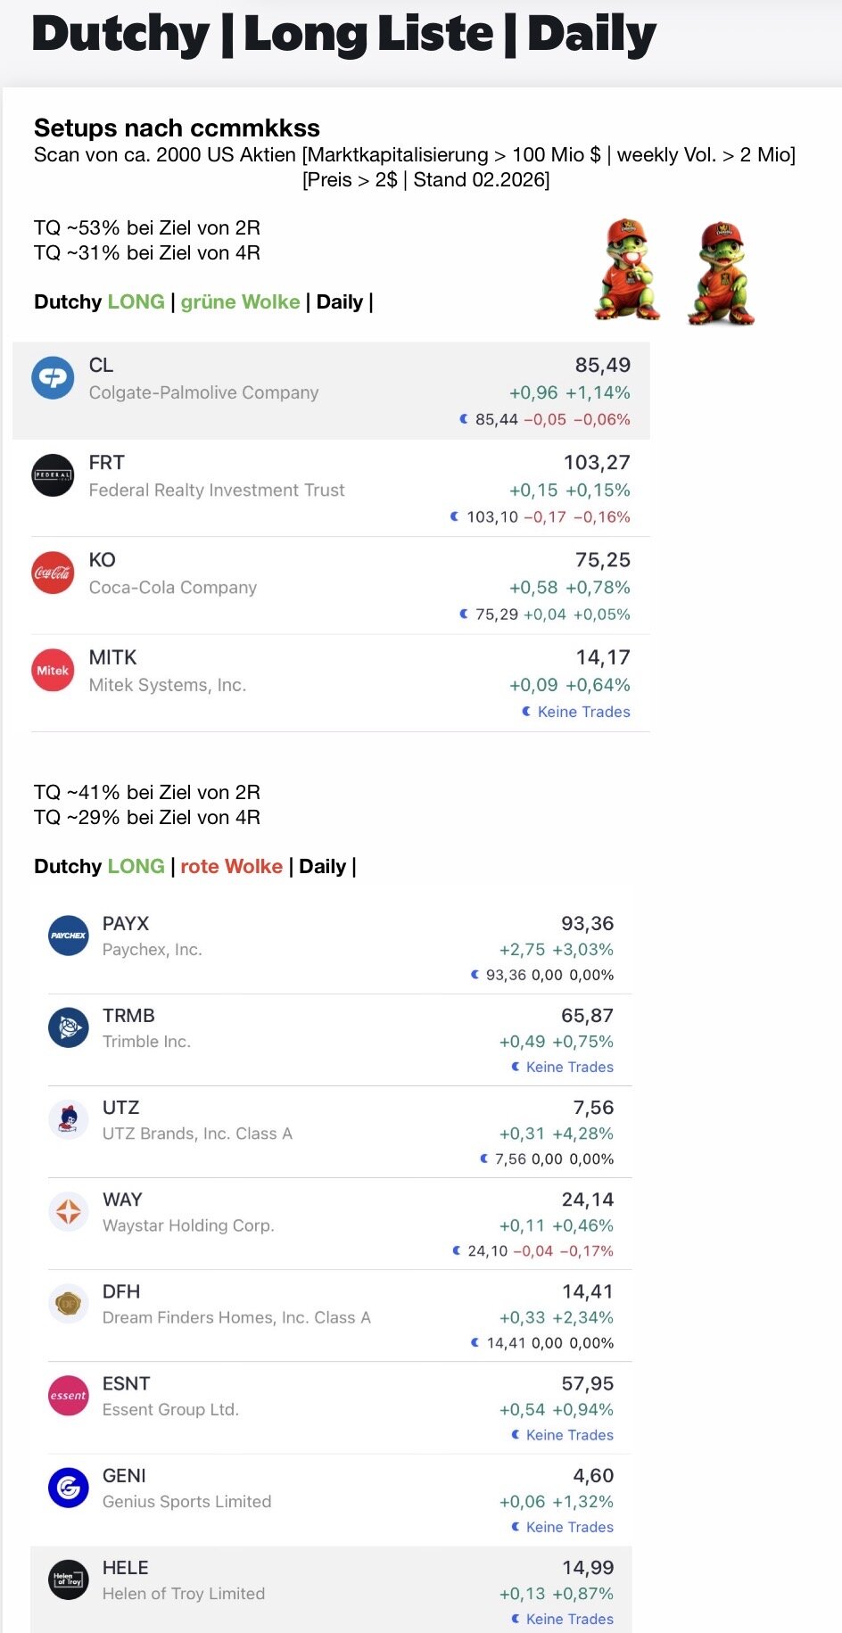Click 'Keine Trades' link under MITK
842x1633 pixels.
(x=583, y=712)
